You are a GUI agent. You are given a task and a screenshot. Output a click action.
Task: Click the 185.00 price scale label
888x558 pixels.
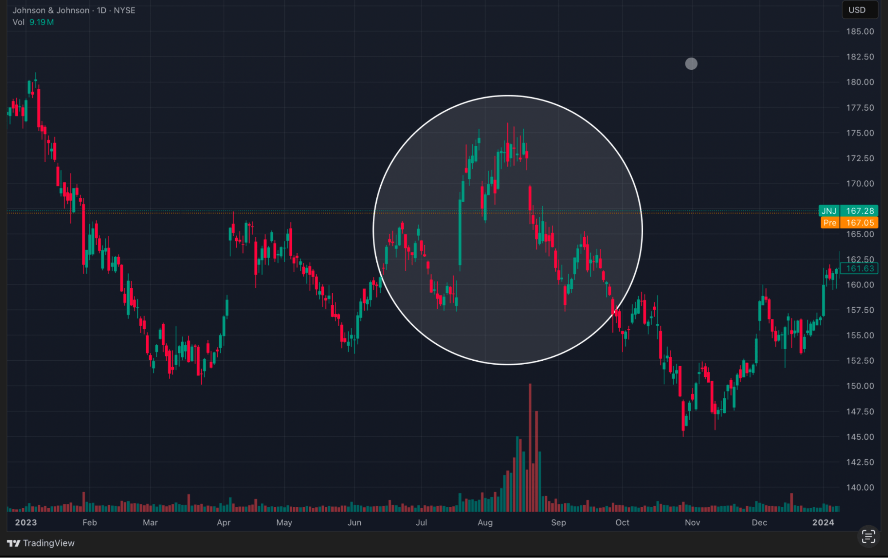coord(860,32)
